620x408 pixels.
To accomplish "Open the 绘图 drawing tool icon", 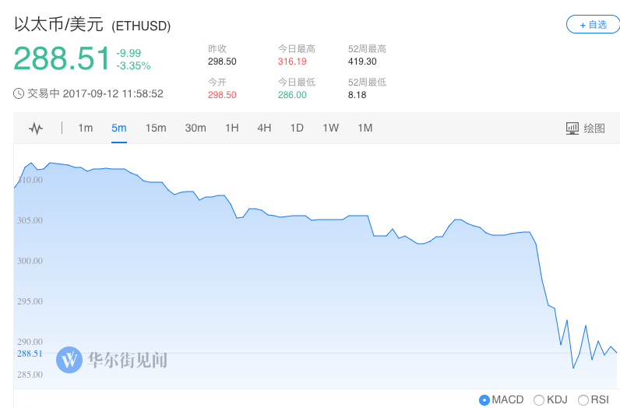I will (572, 128).
